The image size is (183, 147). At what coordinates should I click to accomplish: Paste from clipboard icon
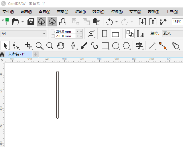click(97, 22)
